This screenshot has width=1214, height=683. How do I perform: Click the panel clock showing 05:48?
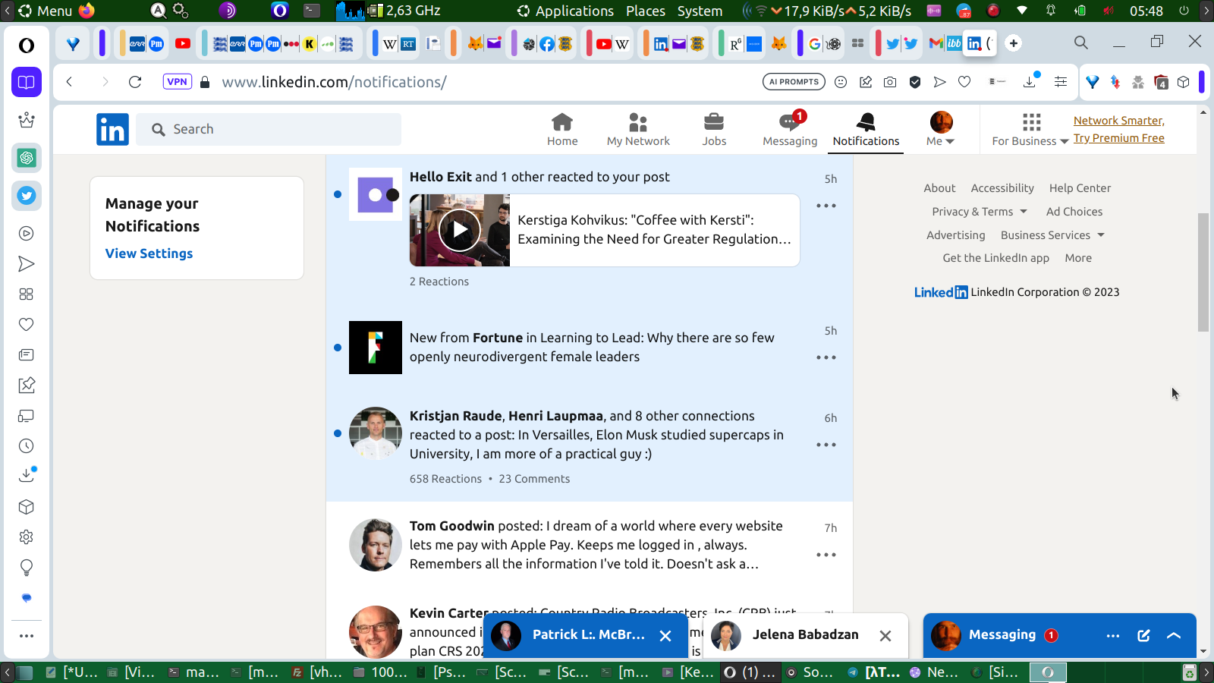click(1146, 11)
